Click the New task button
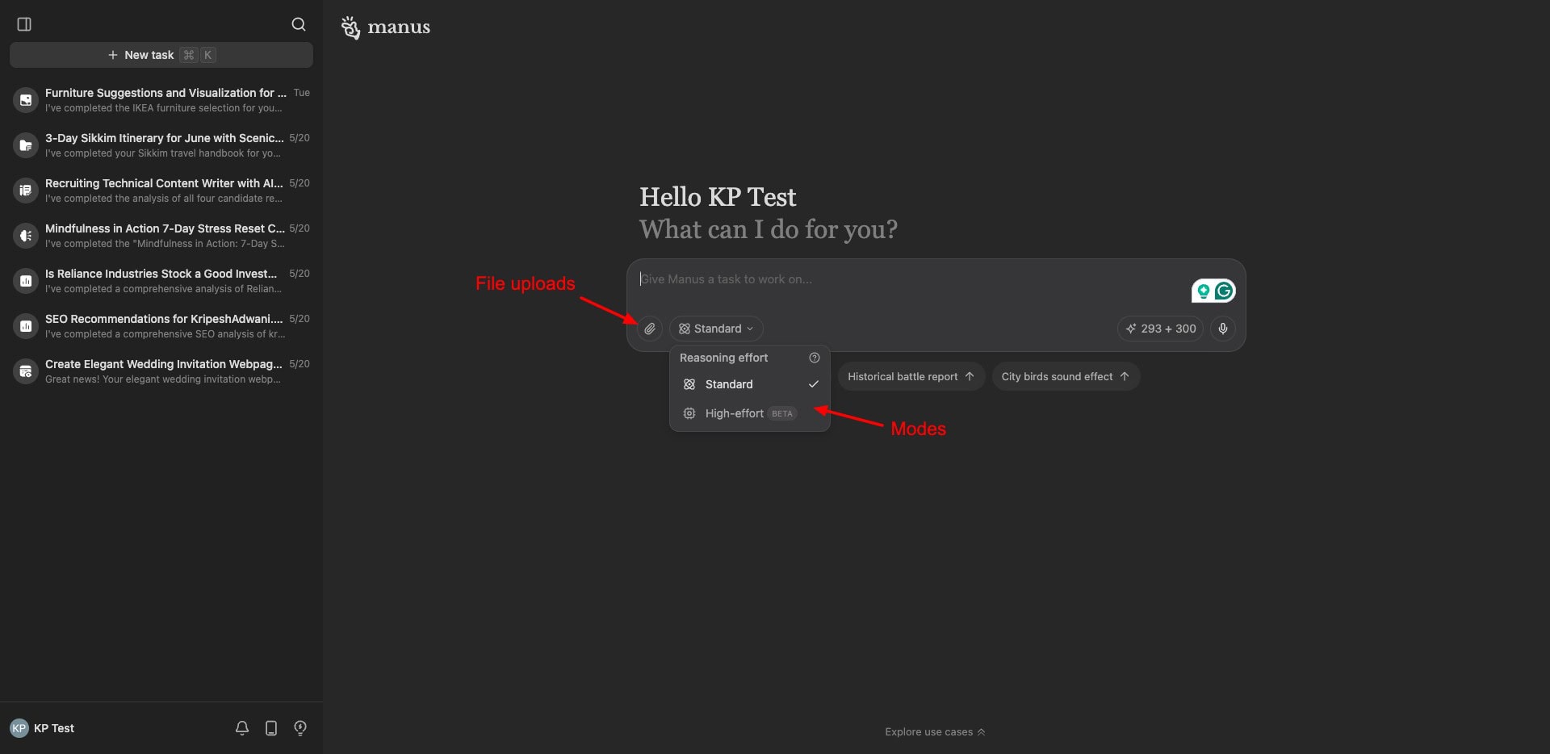 coord(161,55)
